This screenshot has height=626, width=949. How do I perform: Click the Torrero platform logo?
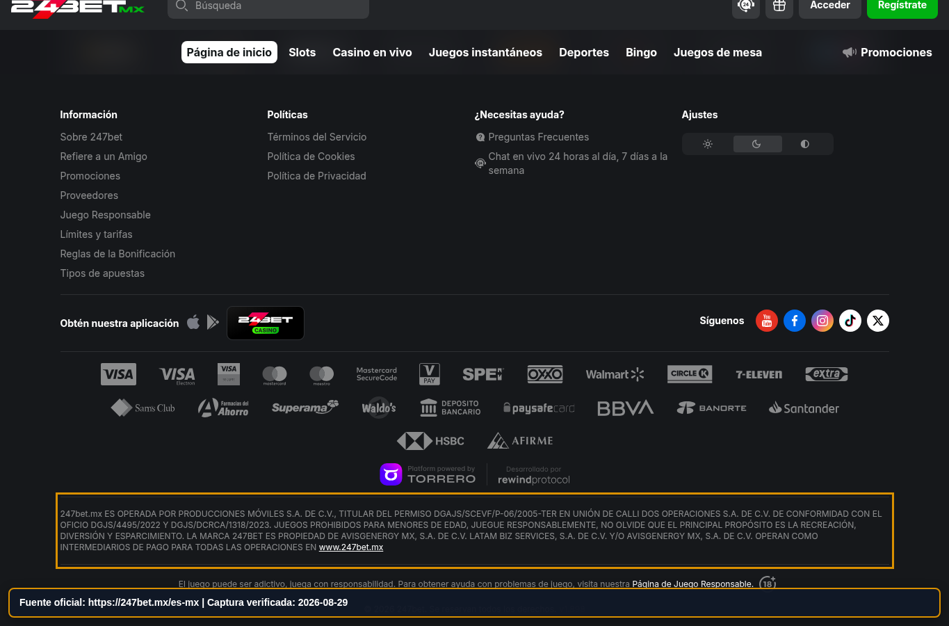(428, 474)
